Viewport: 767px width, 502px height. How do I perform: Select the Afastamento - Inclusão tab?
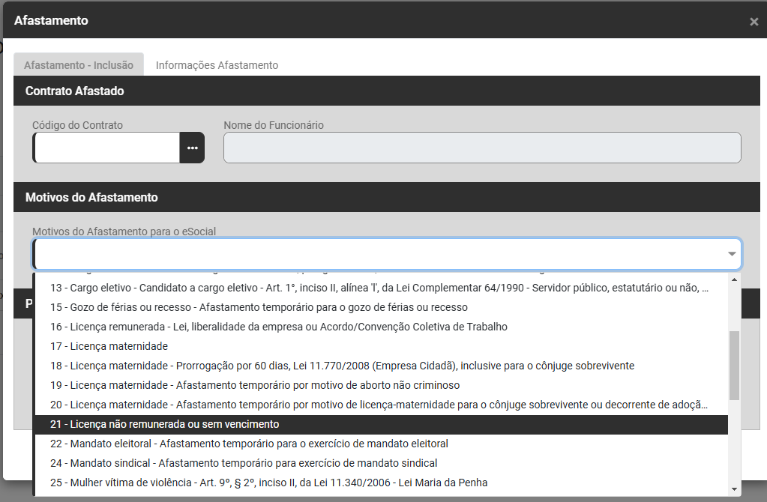[79, 65]
